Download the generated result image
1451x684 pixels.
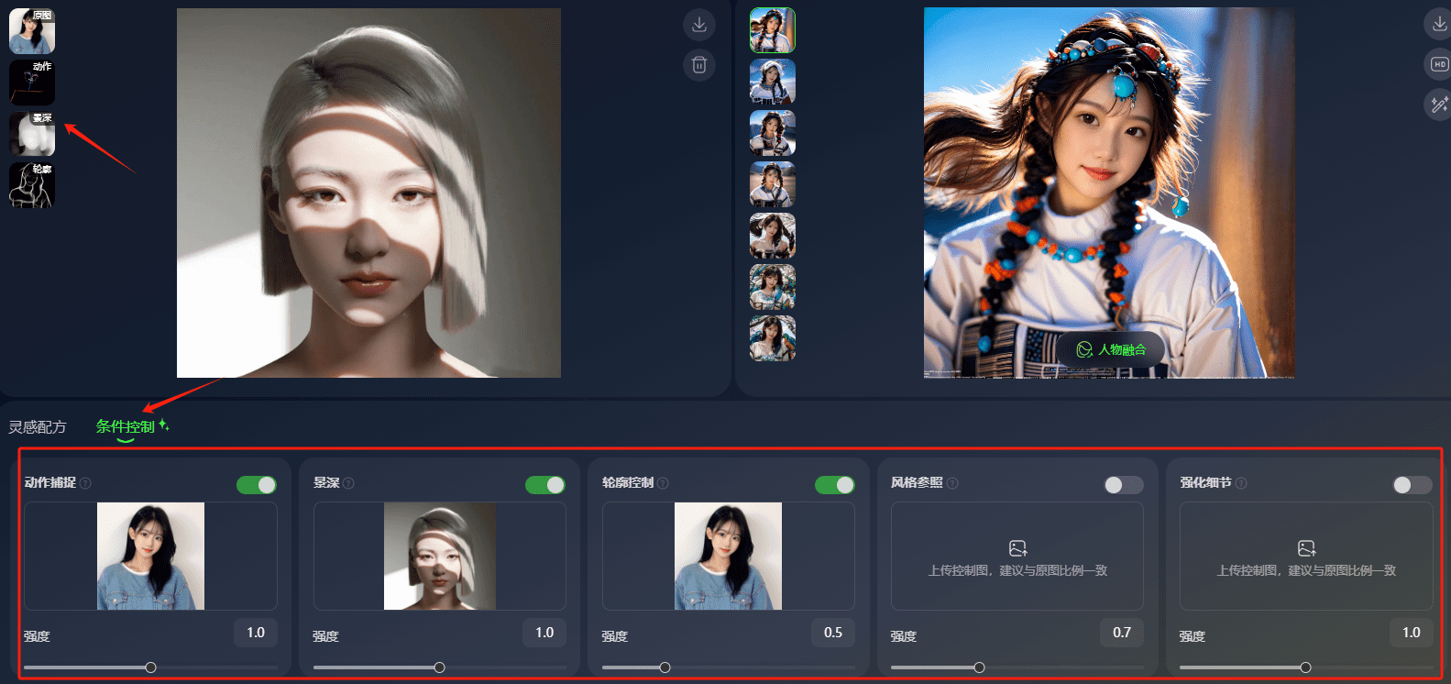(x=1439, y=24)
